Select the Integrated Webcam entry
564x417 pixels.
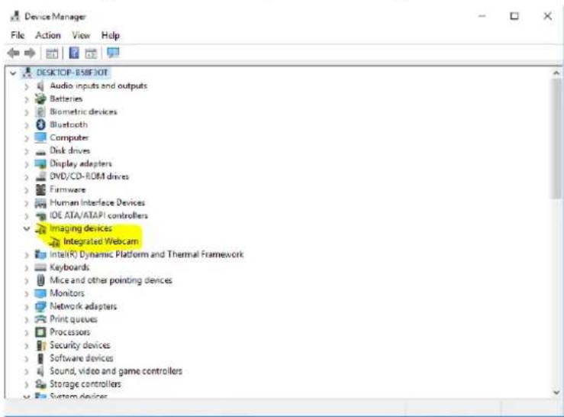tap(101, 241)
